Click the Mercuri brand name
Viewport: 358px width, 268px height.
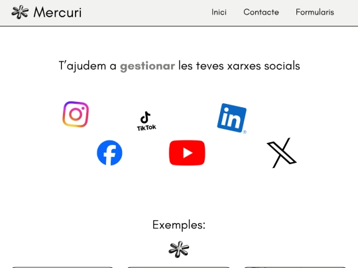click(58, 13)
